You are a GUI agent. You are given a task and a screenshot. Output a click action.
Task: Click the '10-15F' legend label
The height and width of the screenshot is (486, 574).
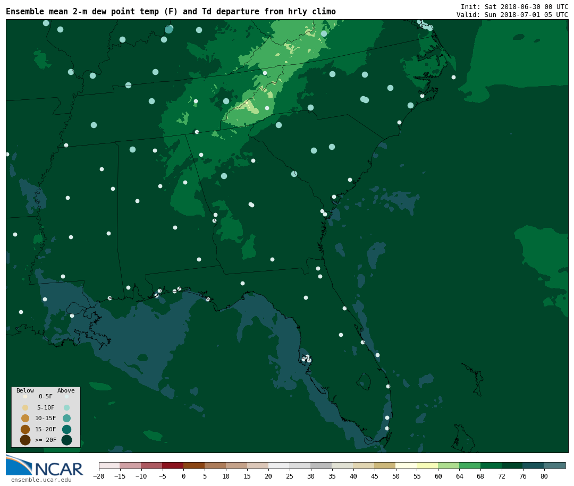pos(46,419)
